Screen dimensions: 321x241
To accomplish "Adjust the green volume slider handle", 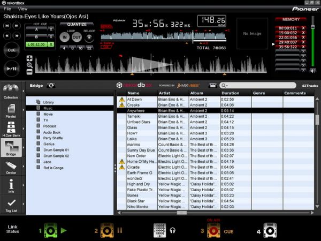I will [x=312, y=26].
